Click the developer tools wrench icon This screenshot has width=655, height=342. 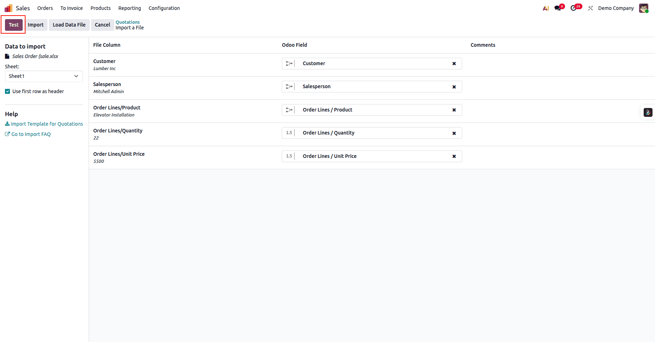click(x=590, y=7)
